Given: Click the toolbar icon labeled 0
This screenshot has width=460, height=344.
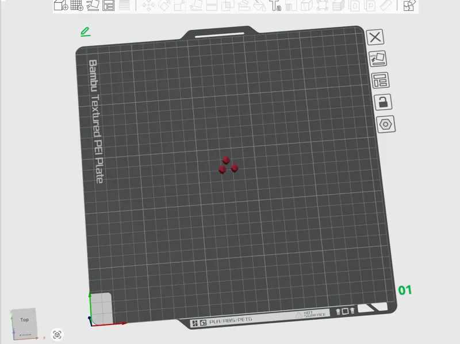Looking at the screenshot, I should [x=354, y=5].
